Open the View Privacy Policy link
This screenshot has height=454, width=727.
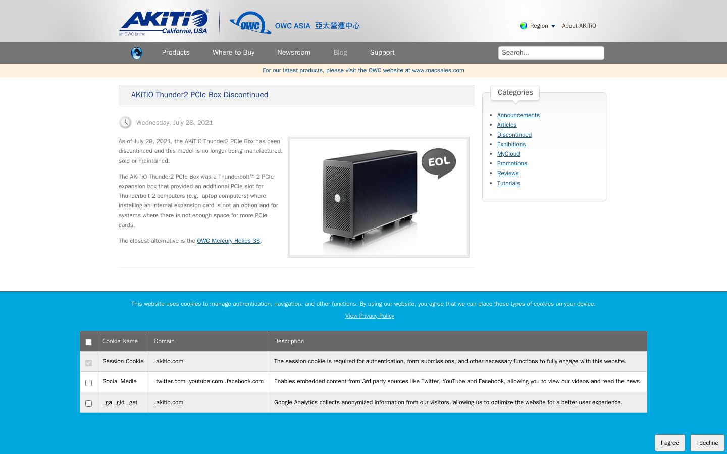(370, 316)
